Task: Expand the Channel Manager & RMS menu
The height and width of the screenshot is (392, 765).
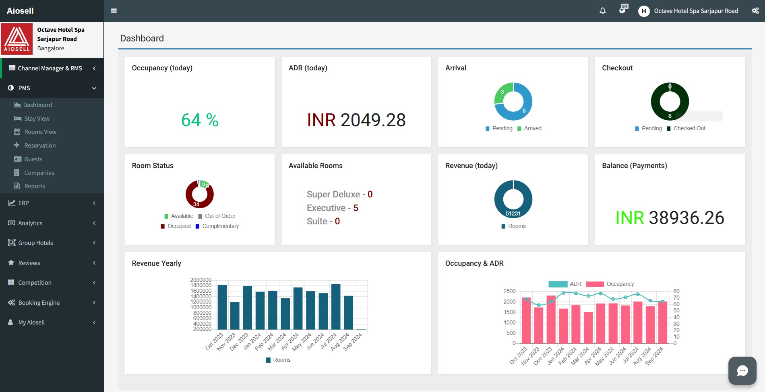Action: (x=50, y=68)
